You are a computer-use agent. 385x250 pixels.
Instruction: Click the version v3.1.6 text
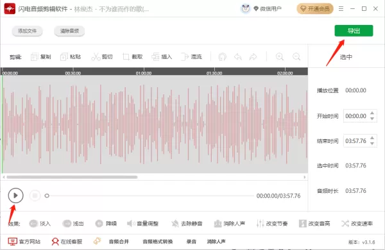pyautogui.click(x=361, y=242)
